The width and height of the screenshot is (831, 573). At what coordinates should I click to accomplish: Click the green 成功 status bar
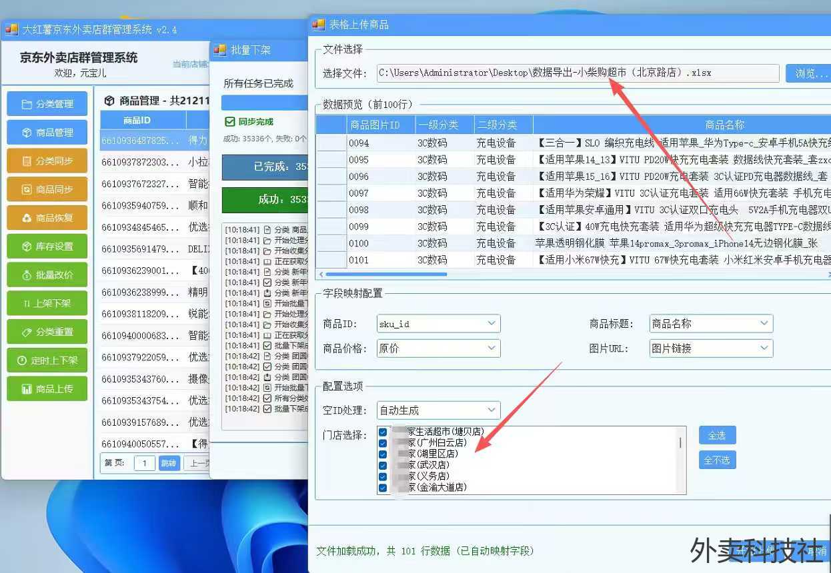pyautogui.click(x=264, y=200)
